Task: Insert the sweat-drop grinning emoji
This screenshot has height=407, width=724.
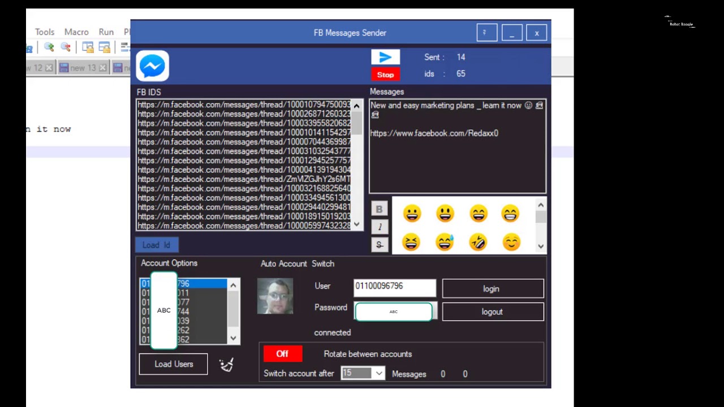Action: (445, 243)
